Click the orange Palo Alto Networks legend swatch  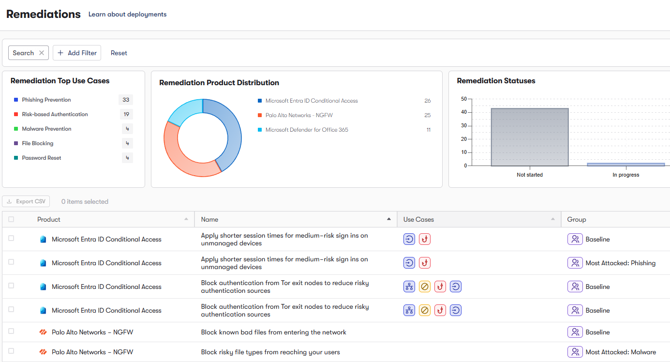(x=260, y=115)
